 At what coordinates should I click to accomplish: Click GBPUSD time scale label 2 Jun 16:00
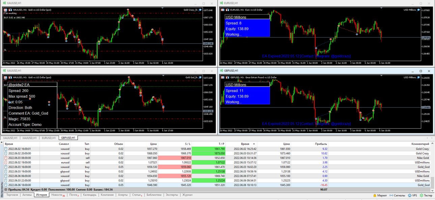click(x=341, y=130)
